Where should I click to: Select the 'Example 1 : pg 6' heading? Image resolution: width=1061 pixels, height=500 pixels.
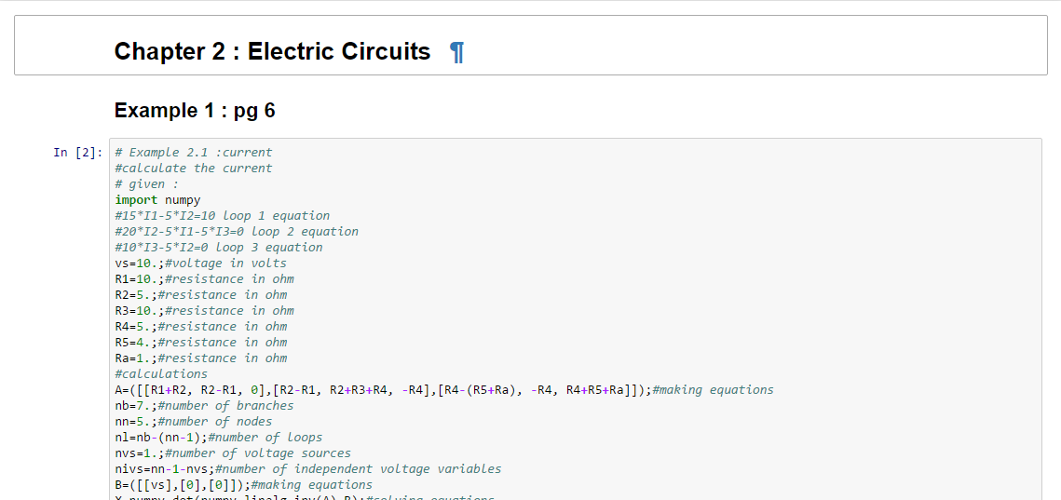195,111
